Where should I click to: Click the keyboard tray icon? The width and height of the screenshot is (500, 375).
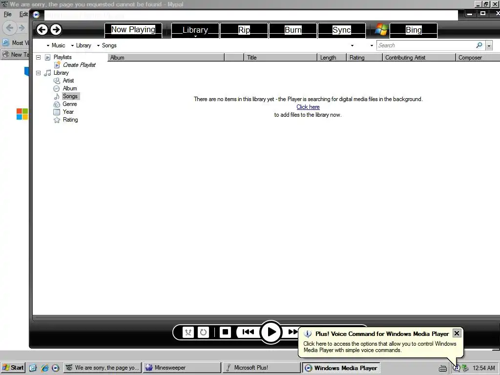point(442,368)
